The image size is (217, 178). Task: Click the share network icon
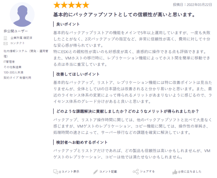(136, 172)
